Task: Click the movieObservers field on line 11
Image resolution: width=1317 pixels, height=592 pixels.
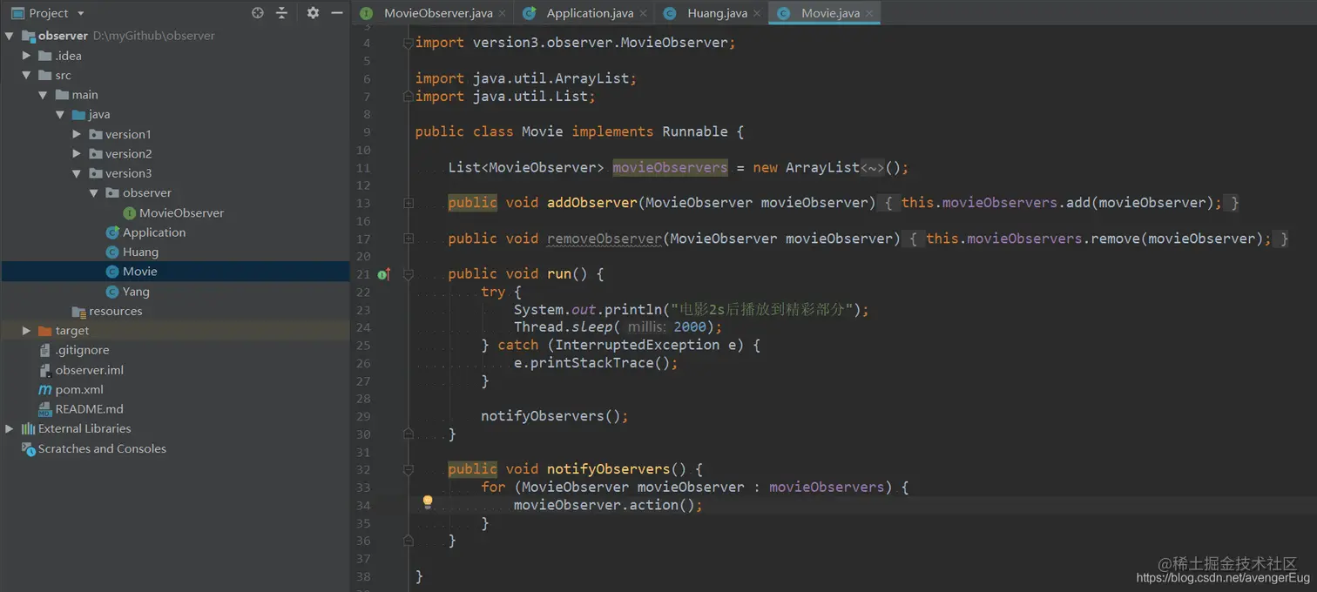Action: click(670, 167)
